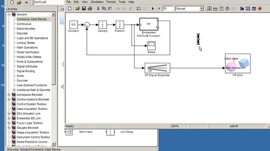The image size is (270, 151).
Task: Open a model with the folder icon
Action: 78,8
